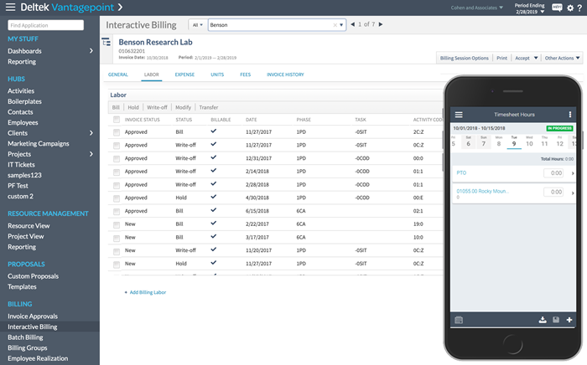This screenshot has height=365, width=587.
Task: Open the settings gear icon
Action: [569, 8]
